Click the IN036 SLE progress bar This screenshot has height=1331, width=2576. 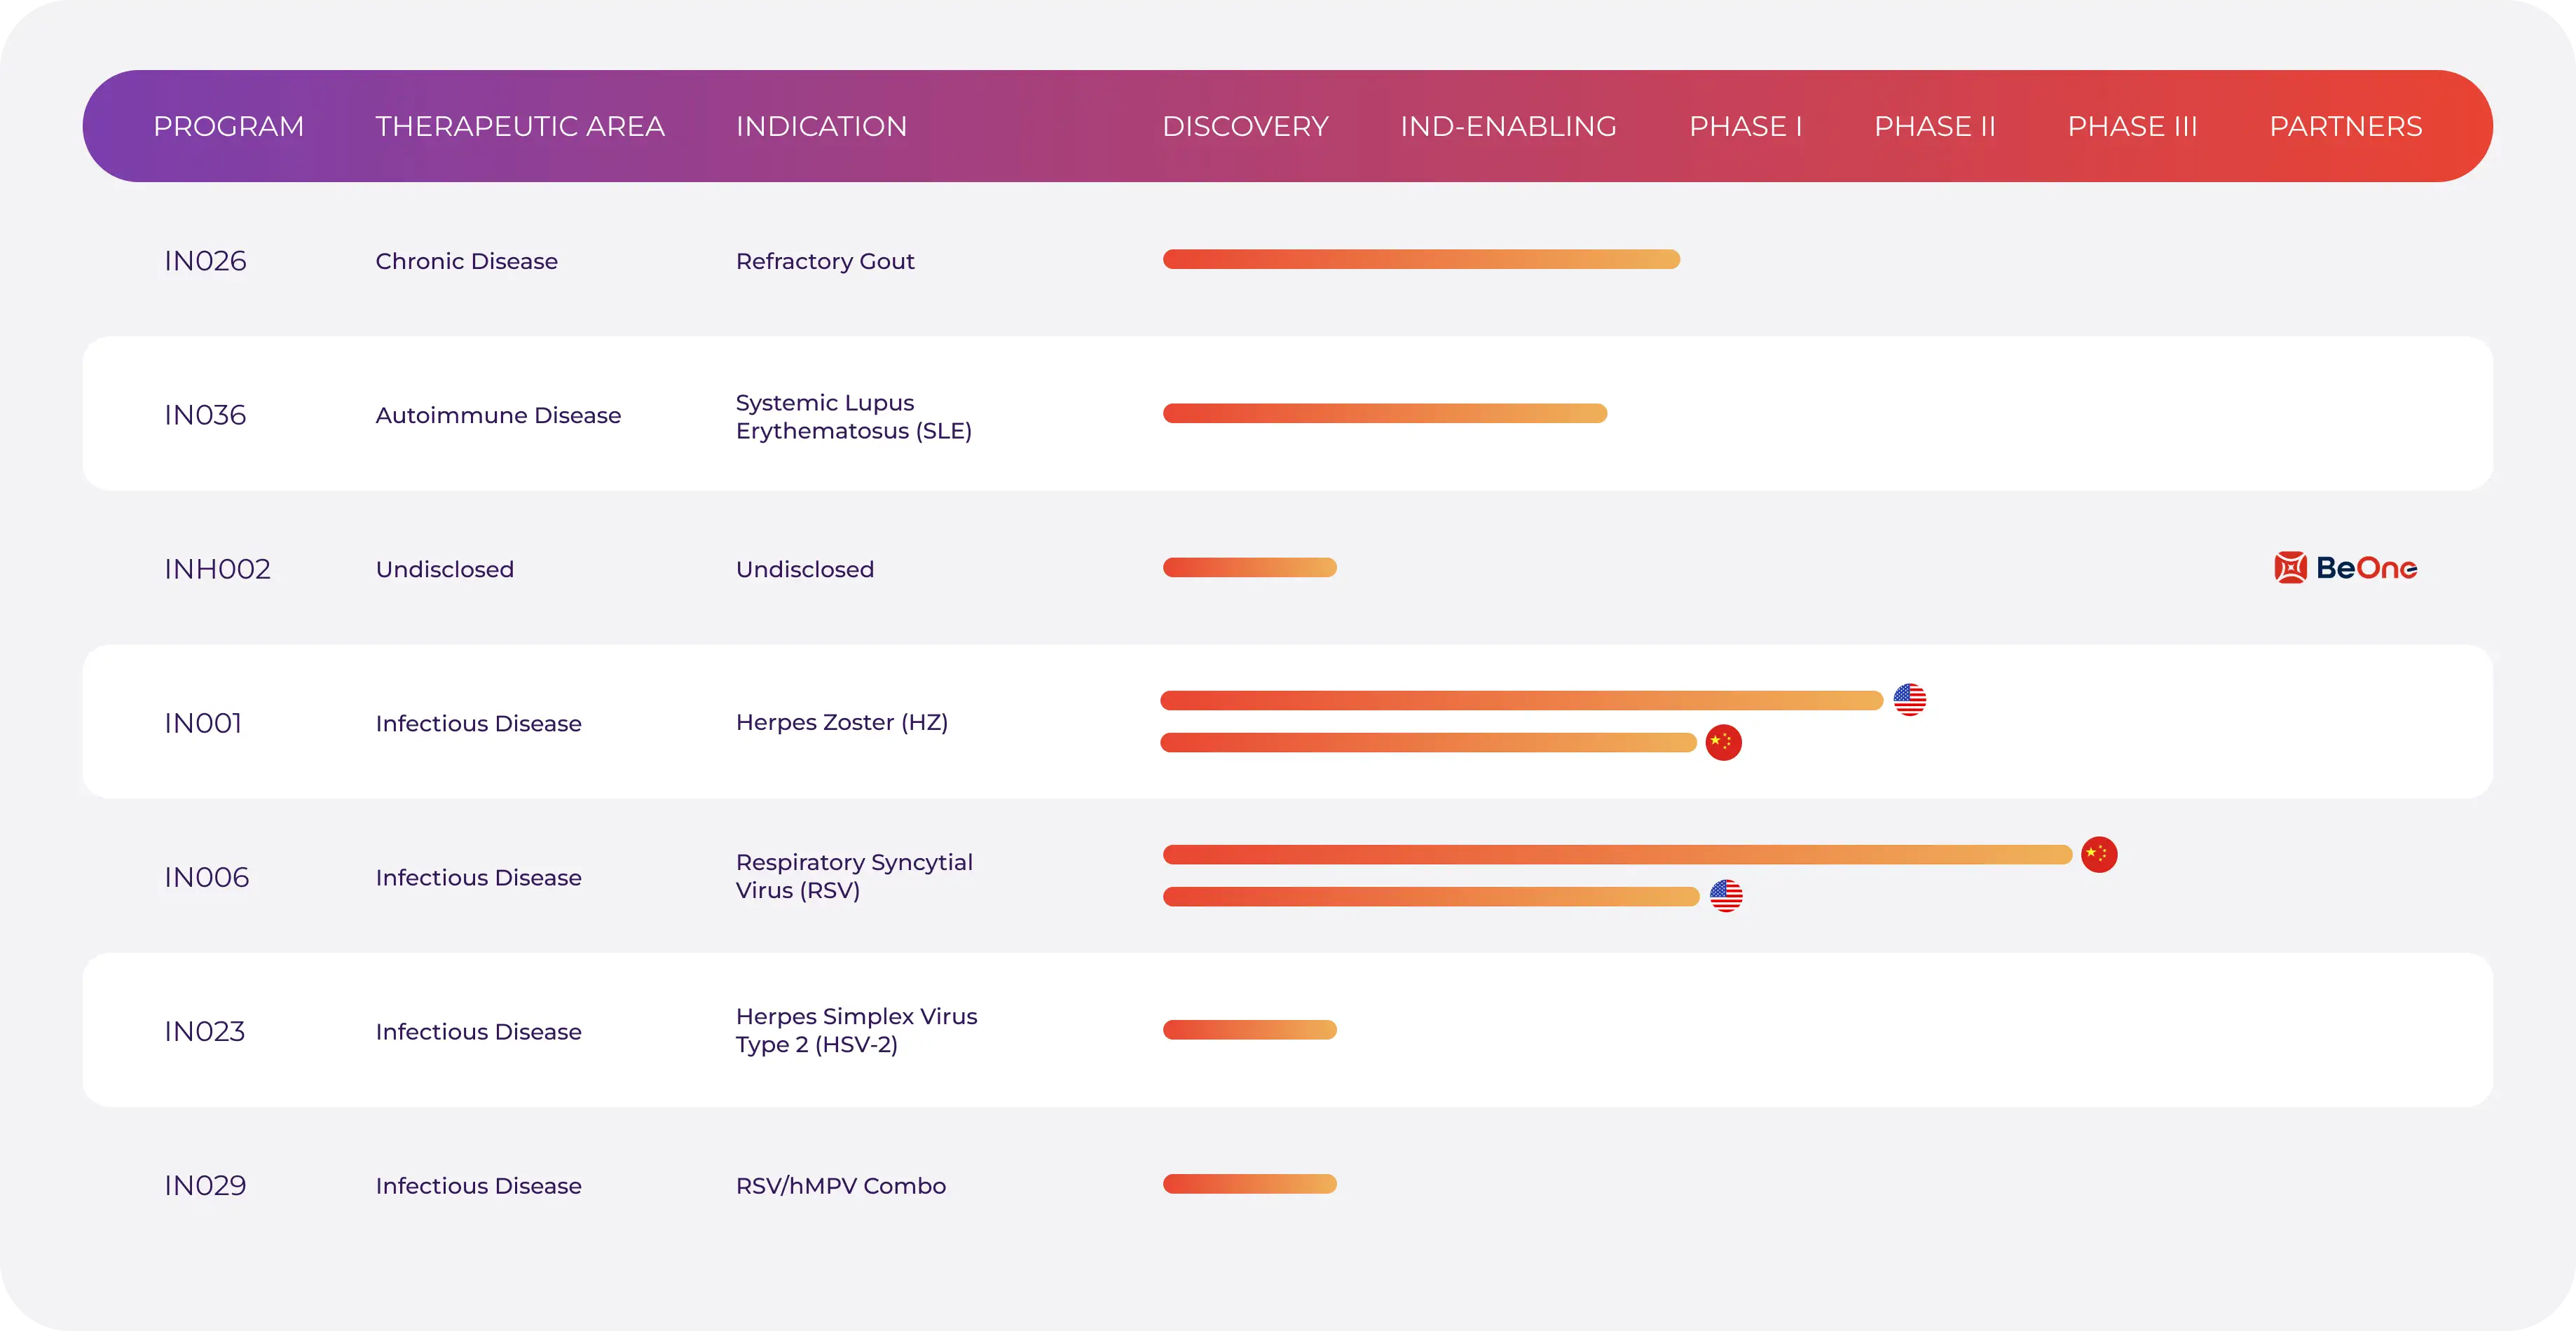(1384, 413)
